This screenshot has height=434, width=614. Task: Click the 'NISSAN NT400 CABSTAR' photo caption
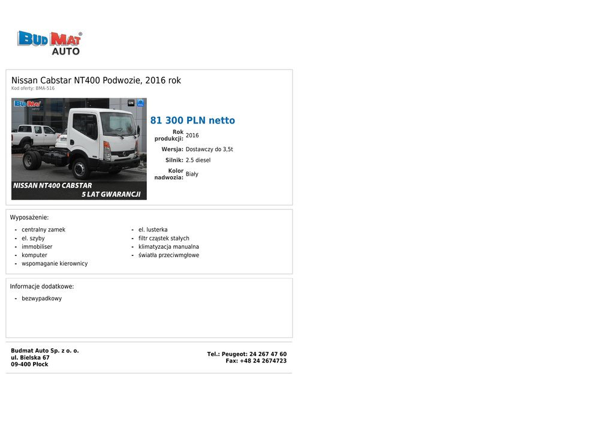point(53,186)
